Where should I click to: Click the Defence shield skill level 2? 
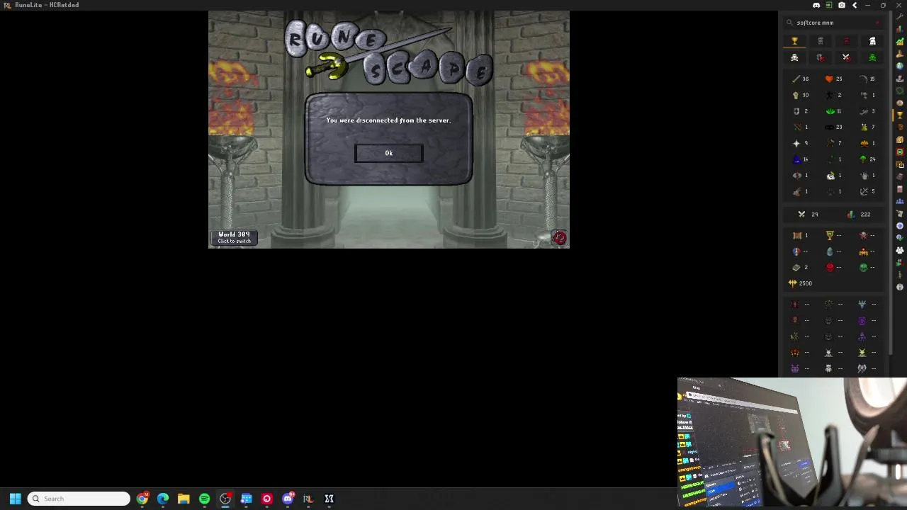point(801,111)
